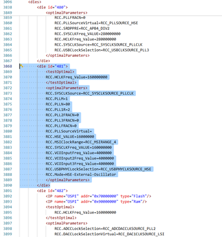This screenshot has height=237, width=222.
Task: Click RCC.VCOInputFreq_Value=4000000 line
Action: 79,153
